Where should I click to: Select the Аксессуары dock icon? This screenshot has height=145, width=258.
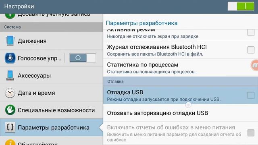click(10, 75)
